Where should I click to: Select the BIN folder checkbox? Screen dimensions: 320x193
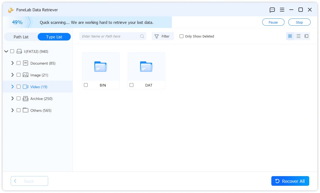pyautogui.click(x=86, y=85)
